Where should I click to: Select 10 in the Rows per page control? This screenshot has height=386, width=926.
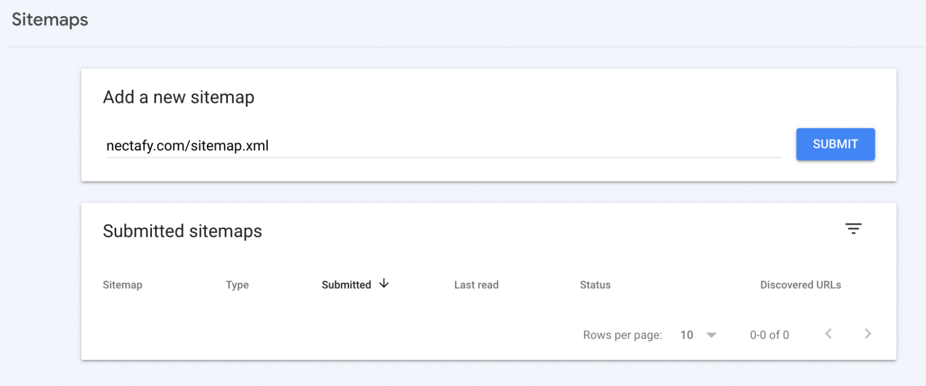687,334
